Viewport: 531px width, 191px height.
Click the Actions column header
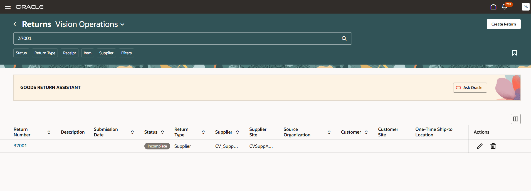point(481,132)
